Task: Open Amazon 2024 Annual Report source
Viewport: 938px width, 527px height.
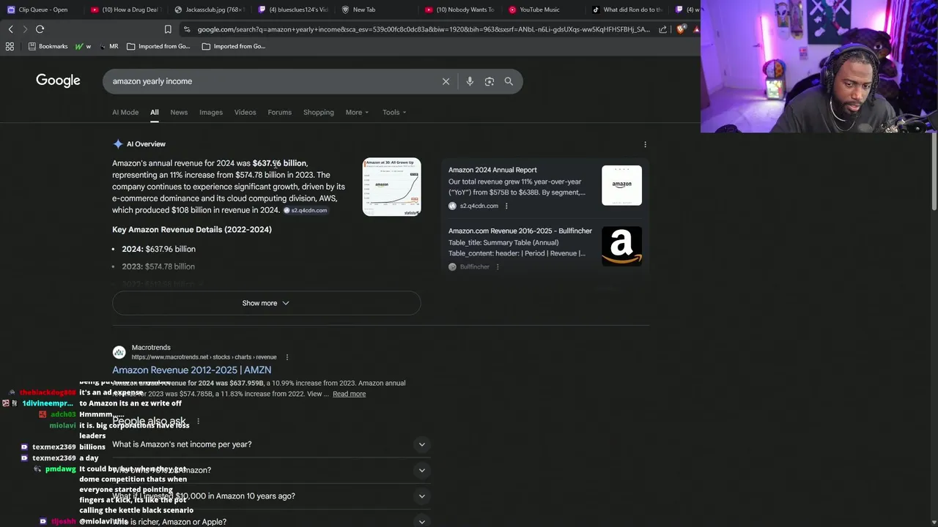Action: pos(492,170)
